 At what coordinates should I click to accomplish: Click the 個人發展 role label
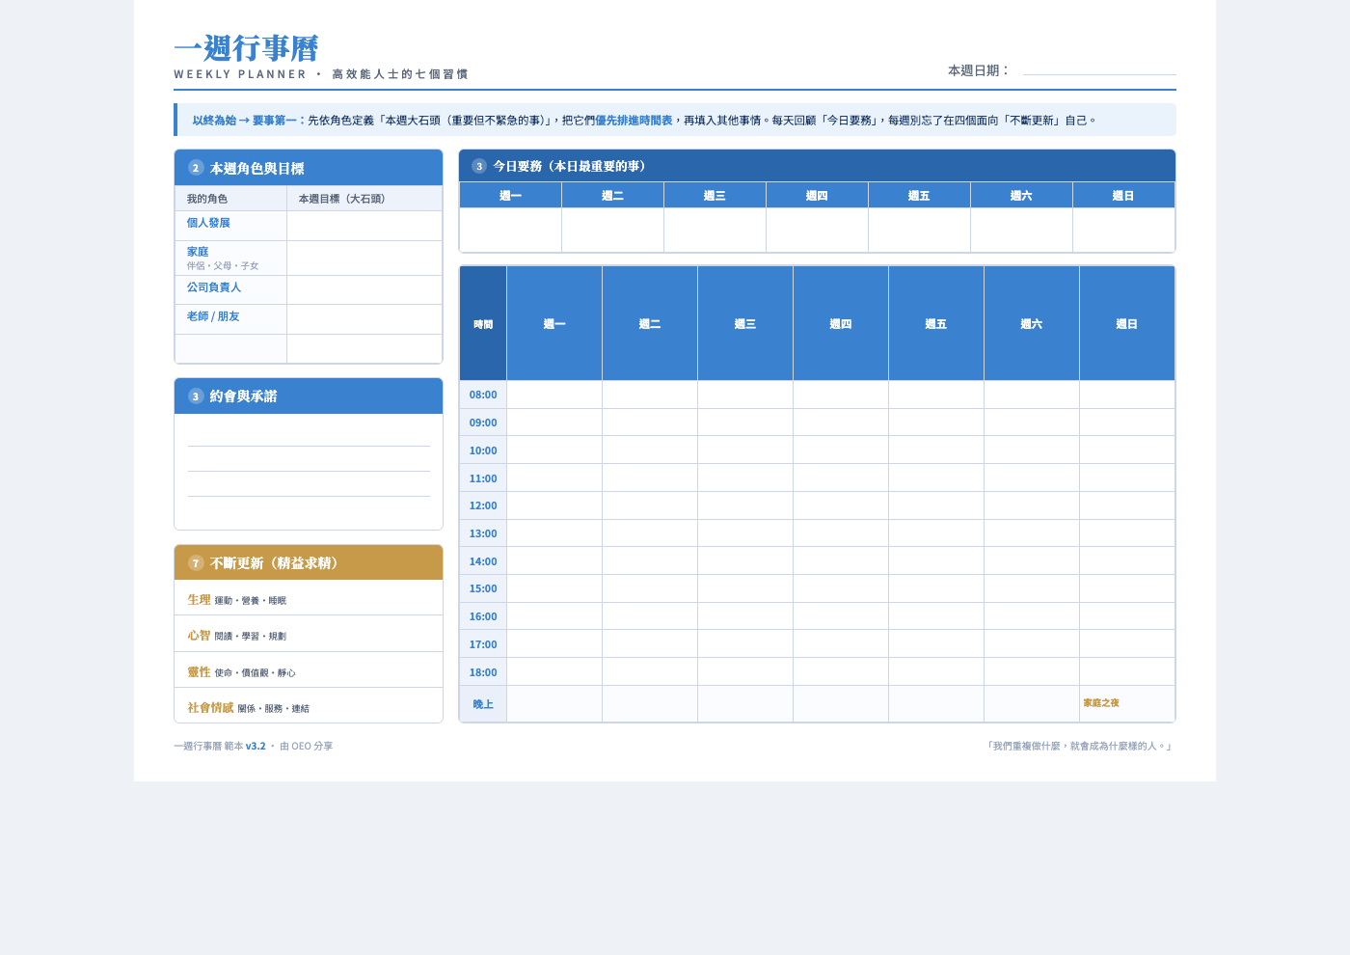208,223
